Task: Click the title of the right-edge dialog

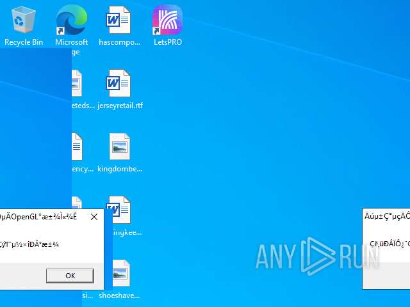Action: [387, 216]
